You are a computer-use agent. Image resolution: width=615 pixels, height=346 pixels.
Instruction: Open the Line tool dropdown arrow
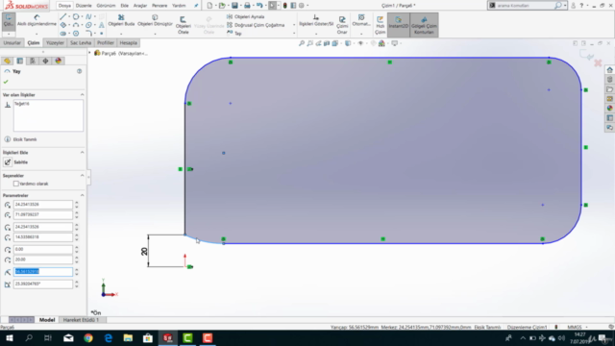69,17
